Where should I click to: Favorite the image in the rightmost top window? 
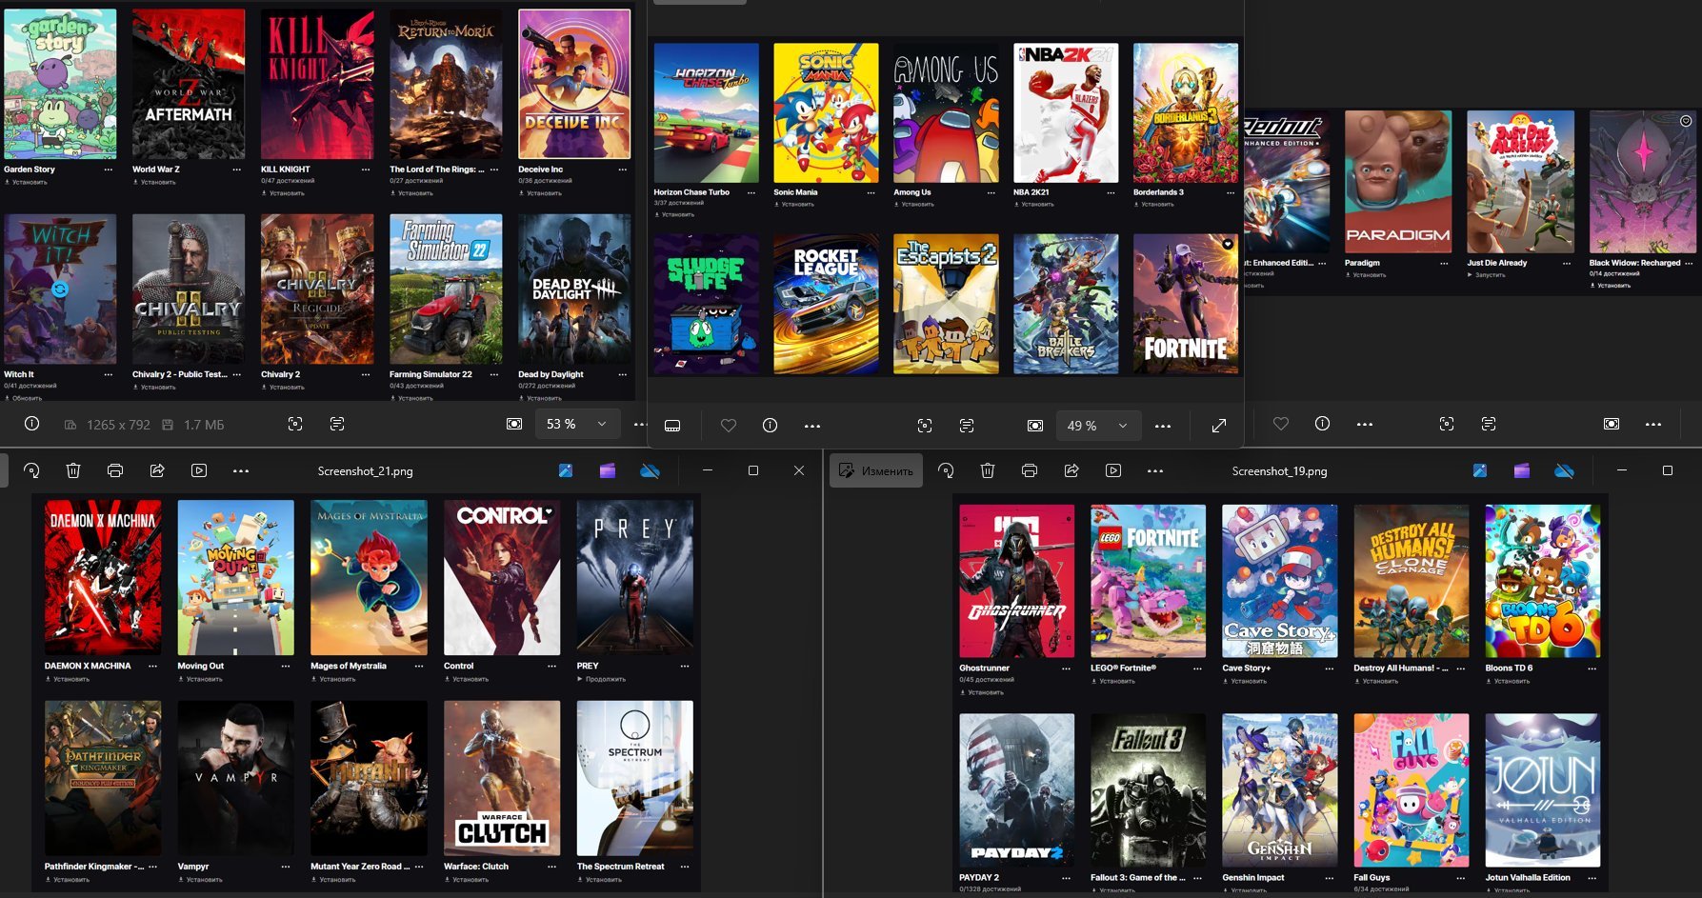[x=1281, y=424]
